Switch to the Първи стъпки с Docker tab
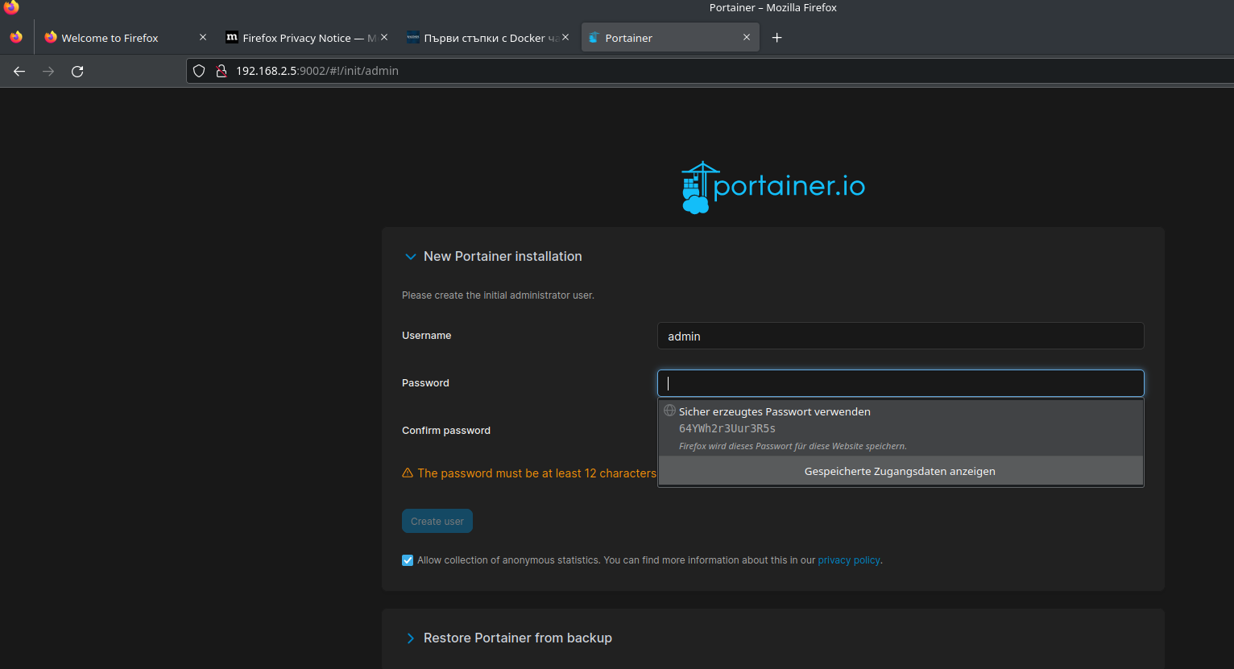 (488, 38)
